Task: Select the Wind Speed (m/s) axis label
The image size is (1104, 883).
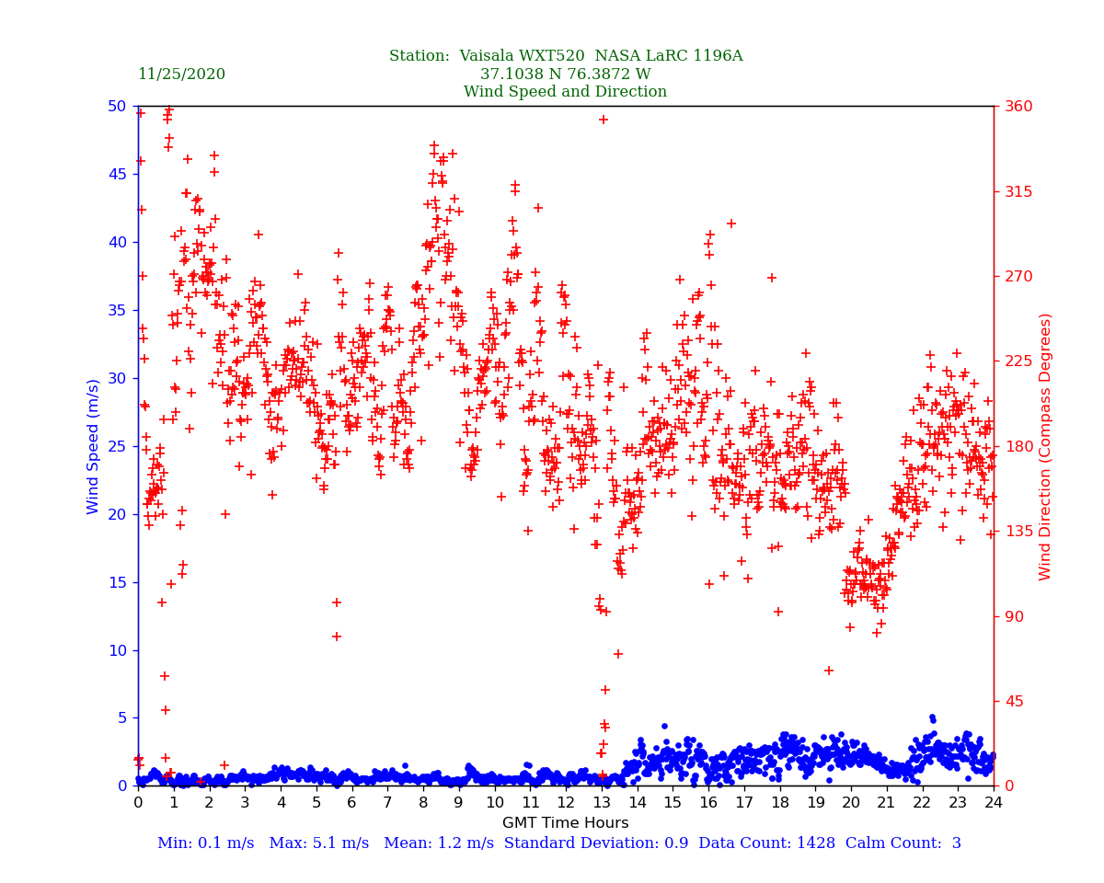Action: coord(93,446)
